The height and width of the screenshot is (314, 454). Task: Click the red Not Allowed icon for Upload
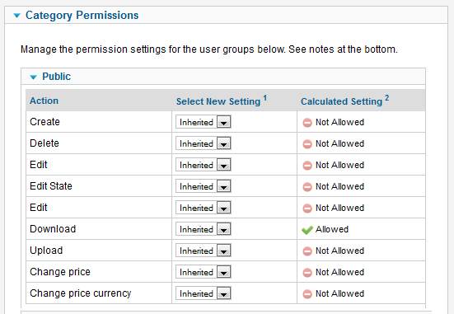click(x=307, y=251)
